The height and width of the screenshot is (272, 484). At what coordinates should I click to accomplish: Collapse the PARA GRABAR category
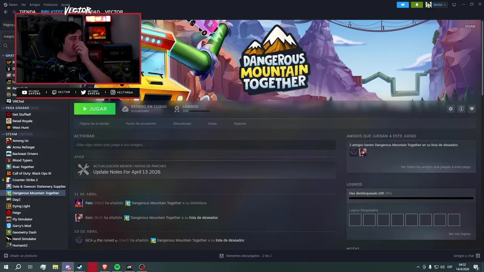(x=3, y=108)
